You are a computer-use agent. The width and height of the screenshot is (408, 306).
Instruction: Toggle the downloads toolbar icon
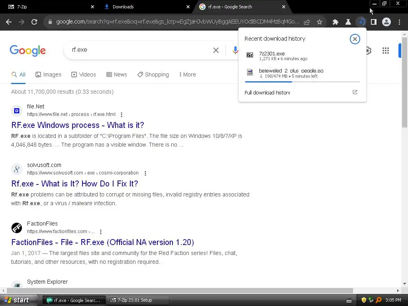[361, 22]
